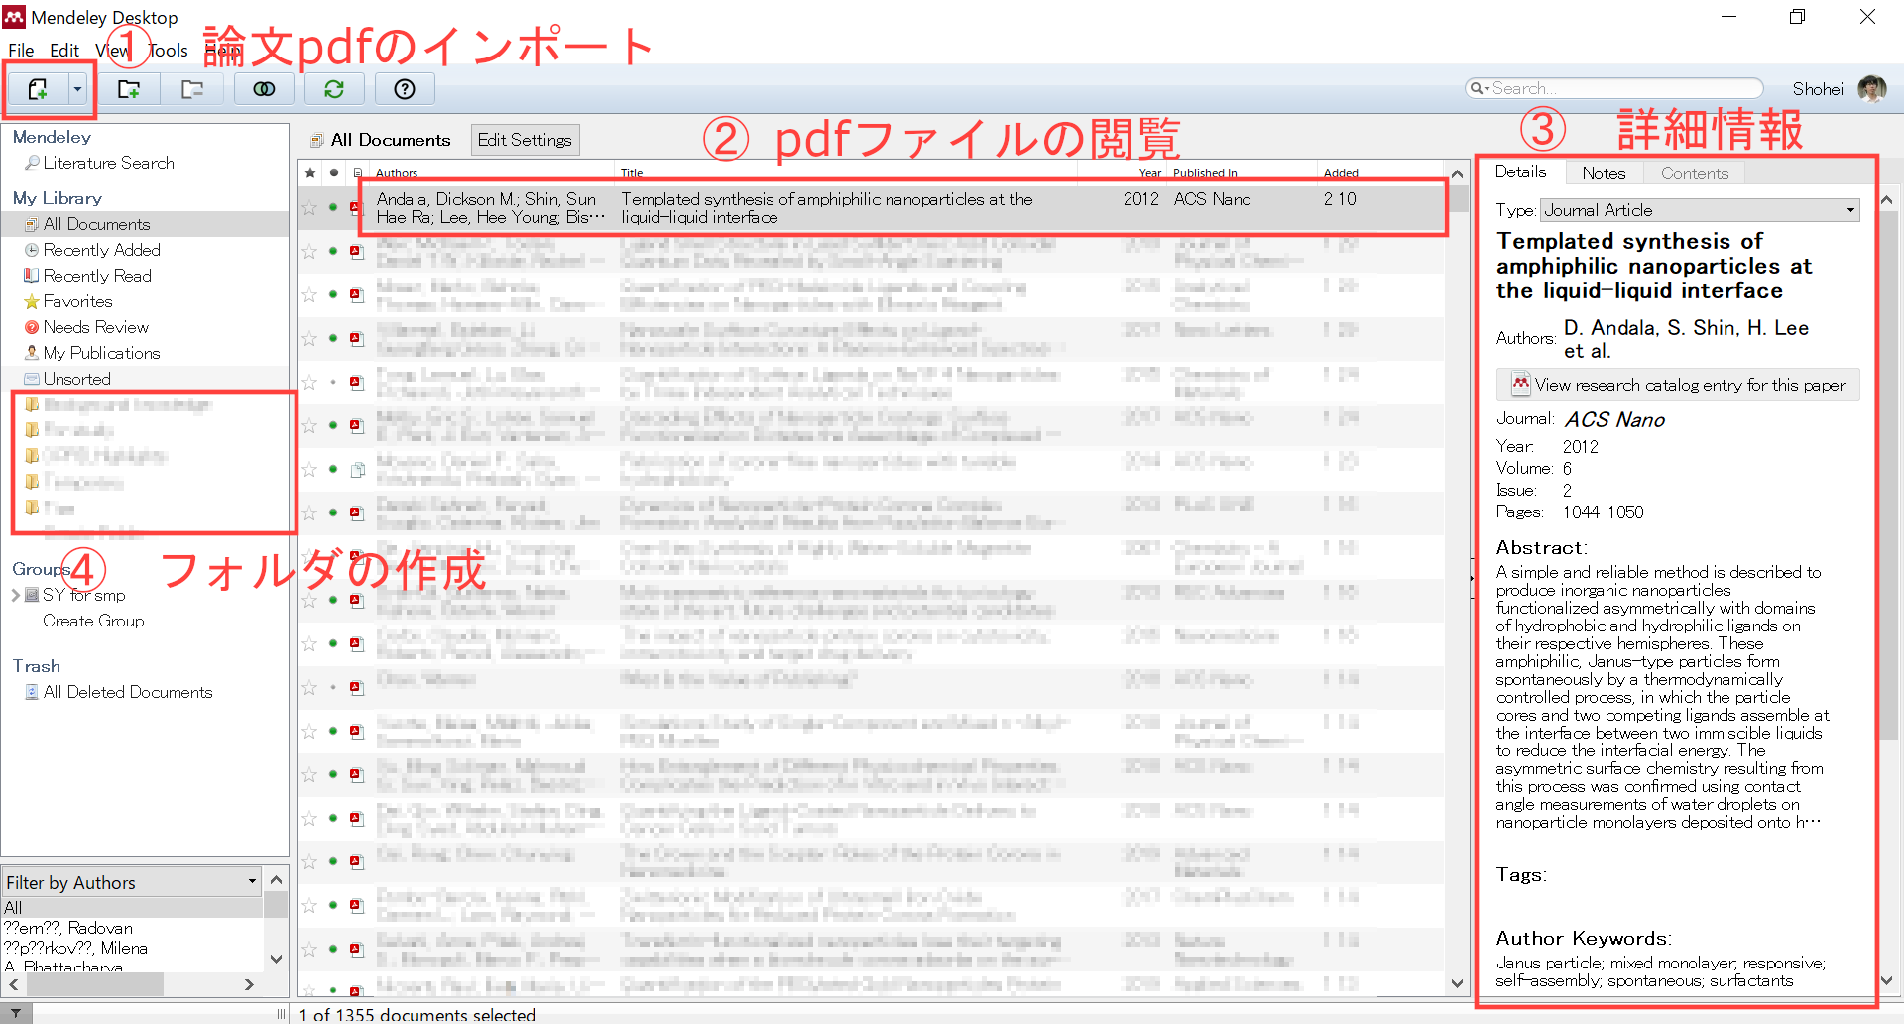
Task: Select '??em??, Radovan' in the author filter
Action: 68,928
